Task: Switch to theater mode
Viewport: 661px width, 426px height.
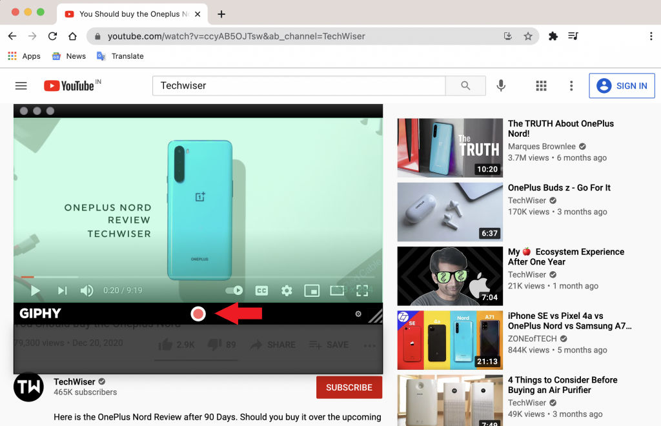Action: pyautogui.click(x=337, y=290)
